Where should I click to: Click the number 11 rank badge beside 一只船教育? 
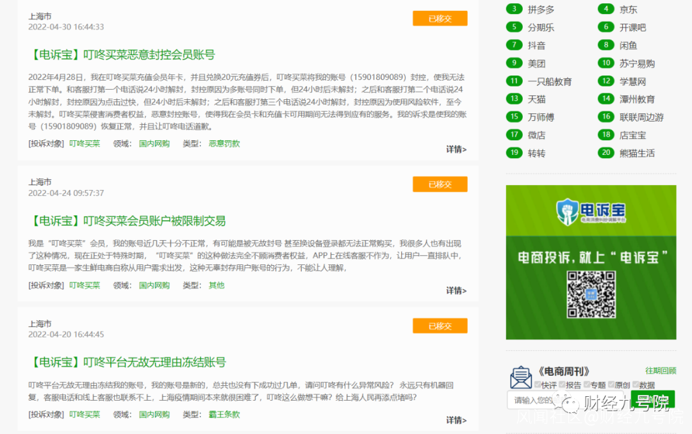point(514,81)
